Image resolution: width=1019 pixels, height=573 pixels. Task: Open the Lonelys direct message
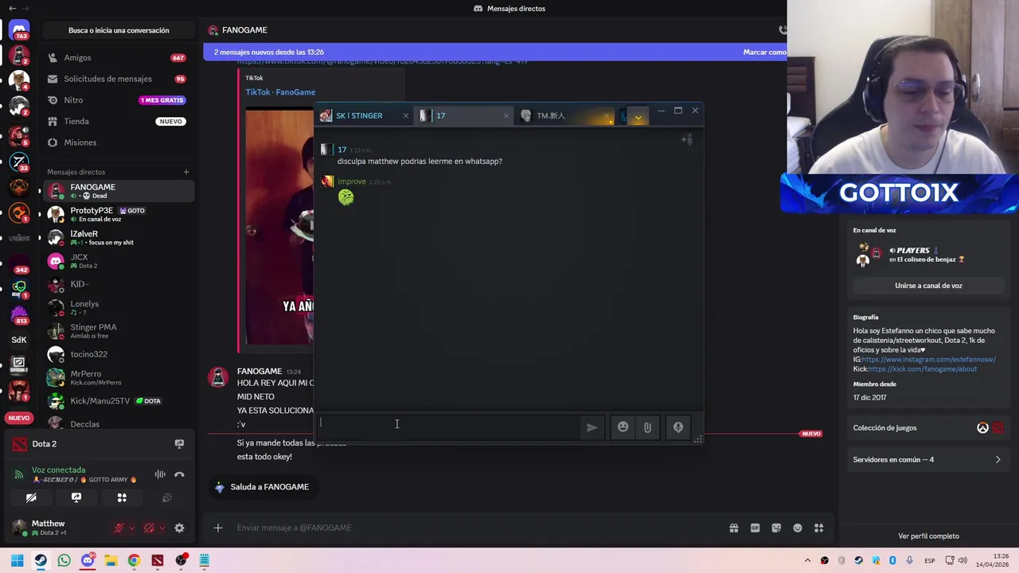point(118,308)
